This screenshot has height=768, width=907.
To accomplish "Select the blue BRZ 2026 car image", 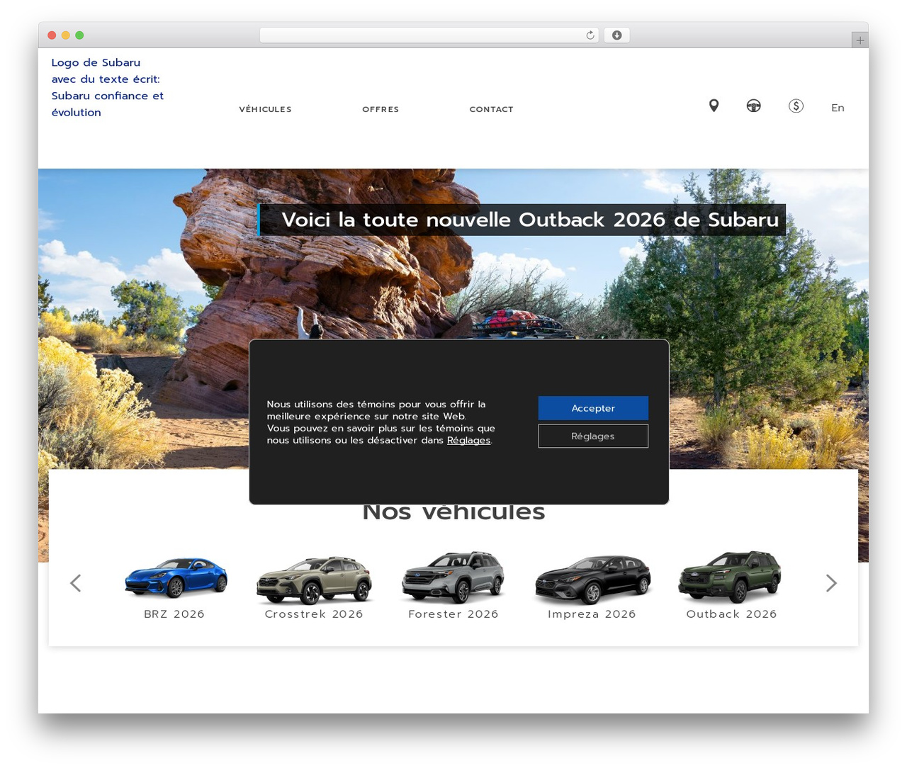I will tap(175, 577).
